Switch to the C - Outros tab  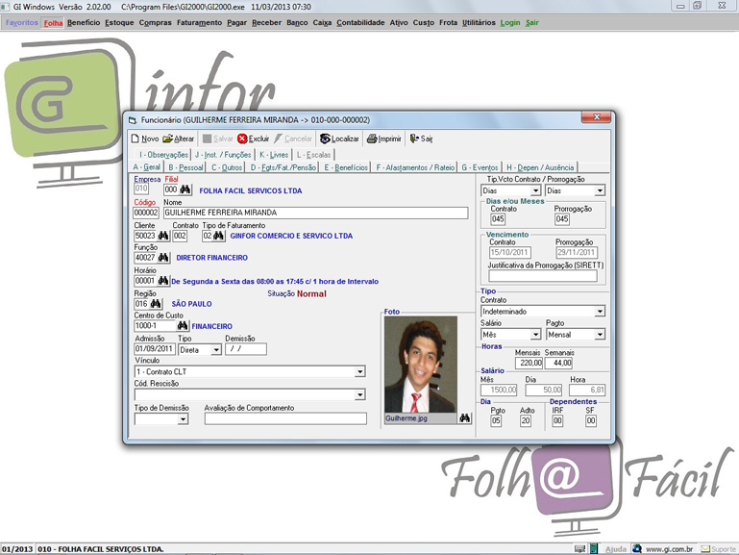coord(227,167)
